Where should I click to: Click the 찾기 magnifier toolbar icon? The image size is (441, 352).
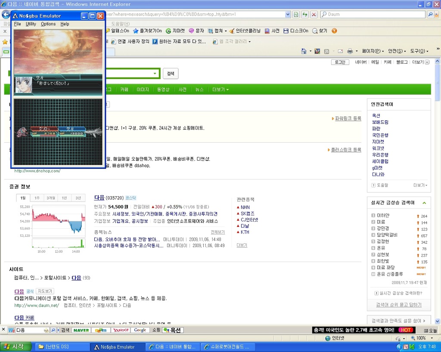[315, 31]
